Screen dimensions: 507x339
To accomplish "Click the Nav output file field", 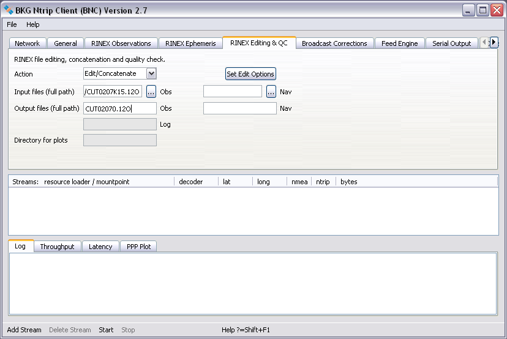I will coord(239,108).
